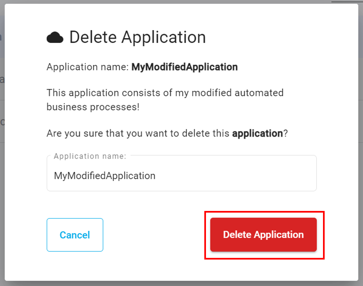Select the MyModifiedApplication text in input box
Image resolution: width=363 pixels, height=286 pixels.
coord(104,176)
